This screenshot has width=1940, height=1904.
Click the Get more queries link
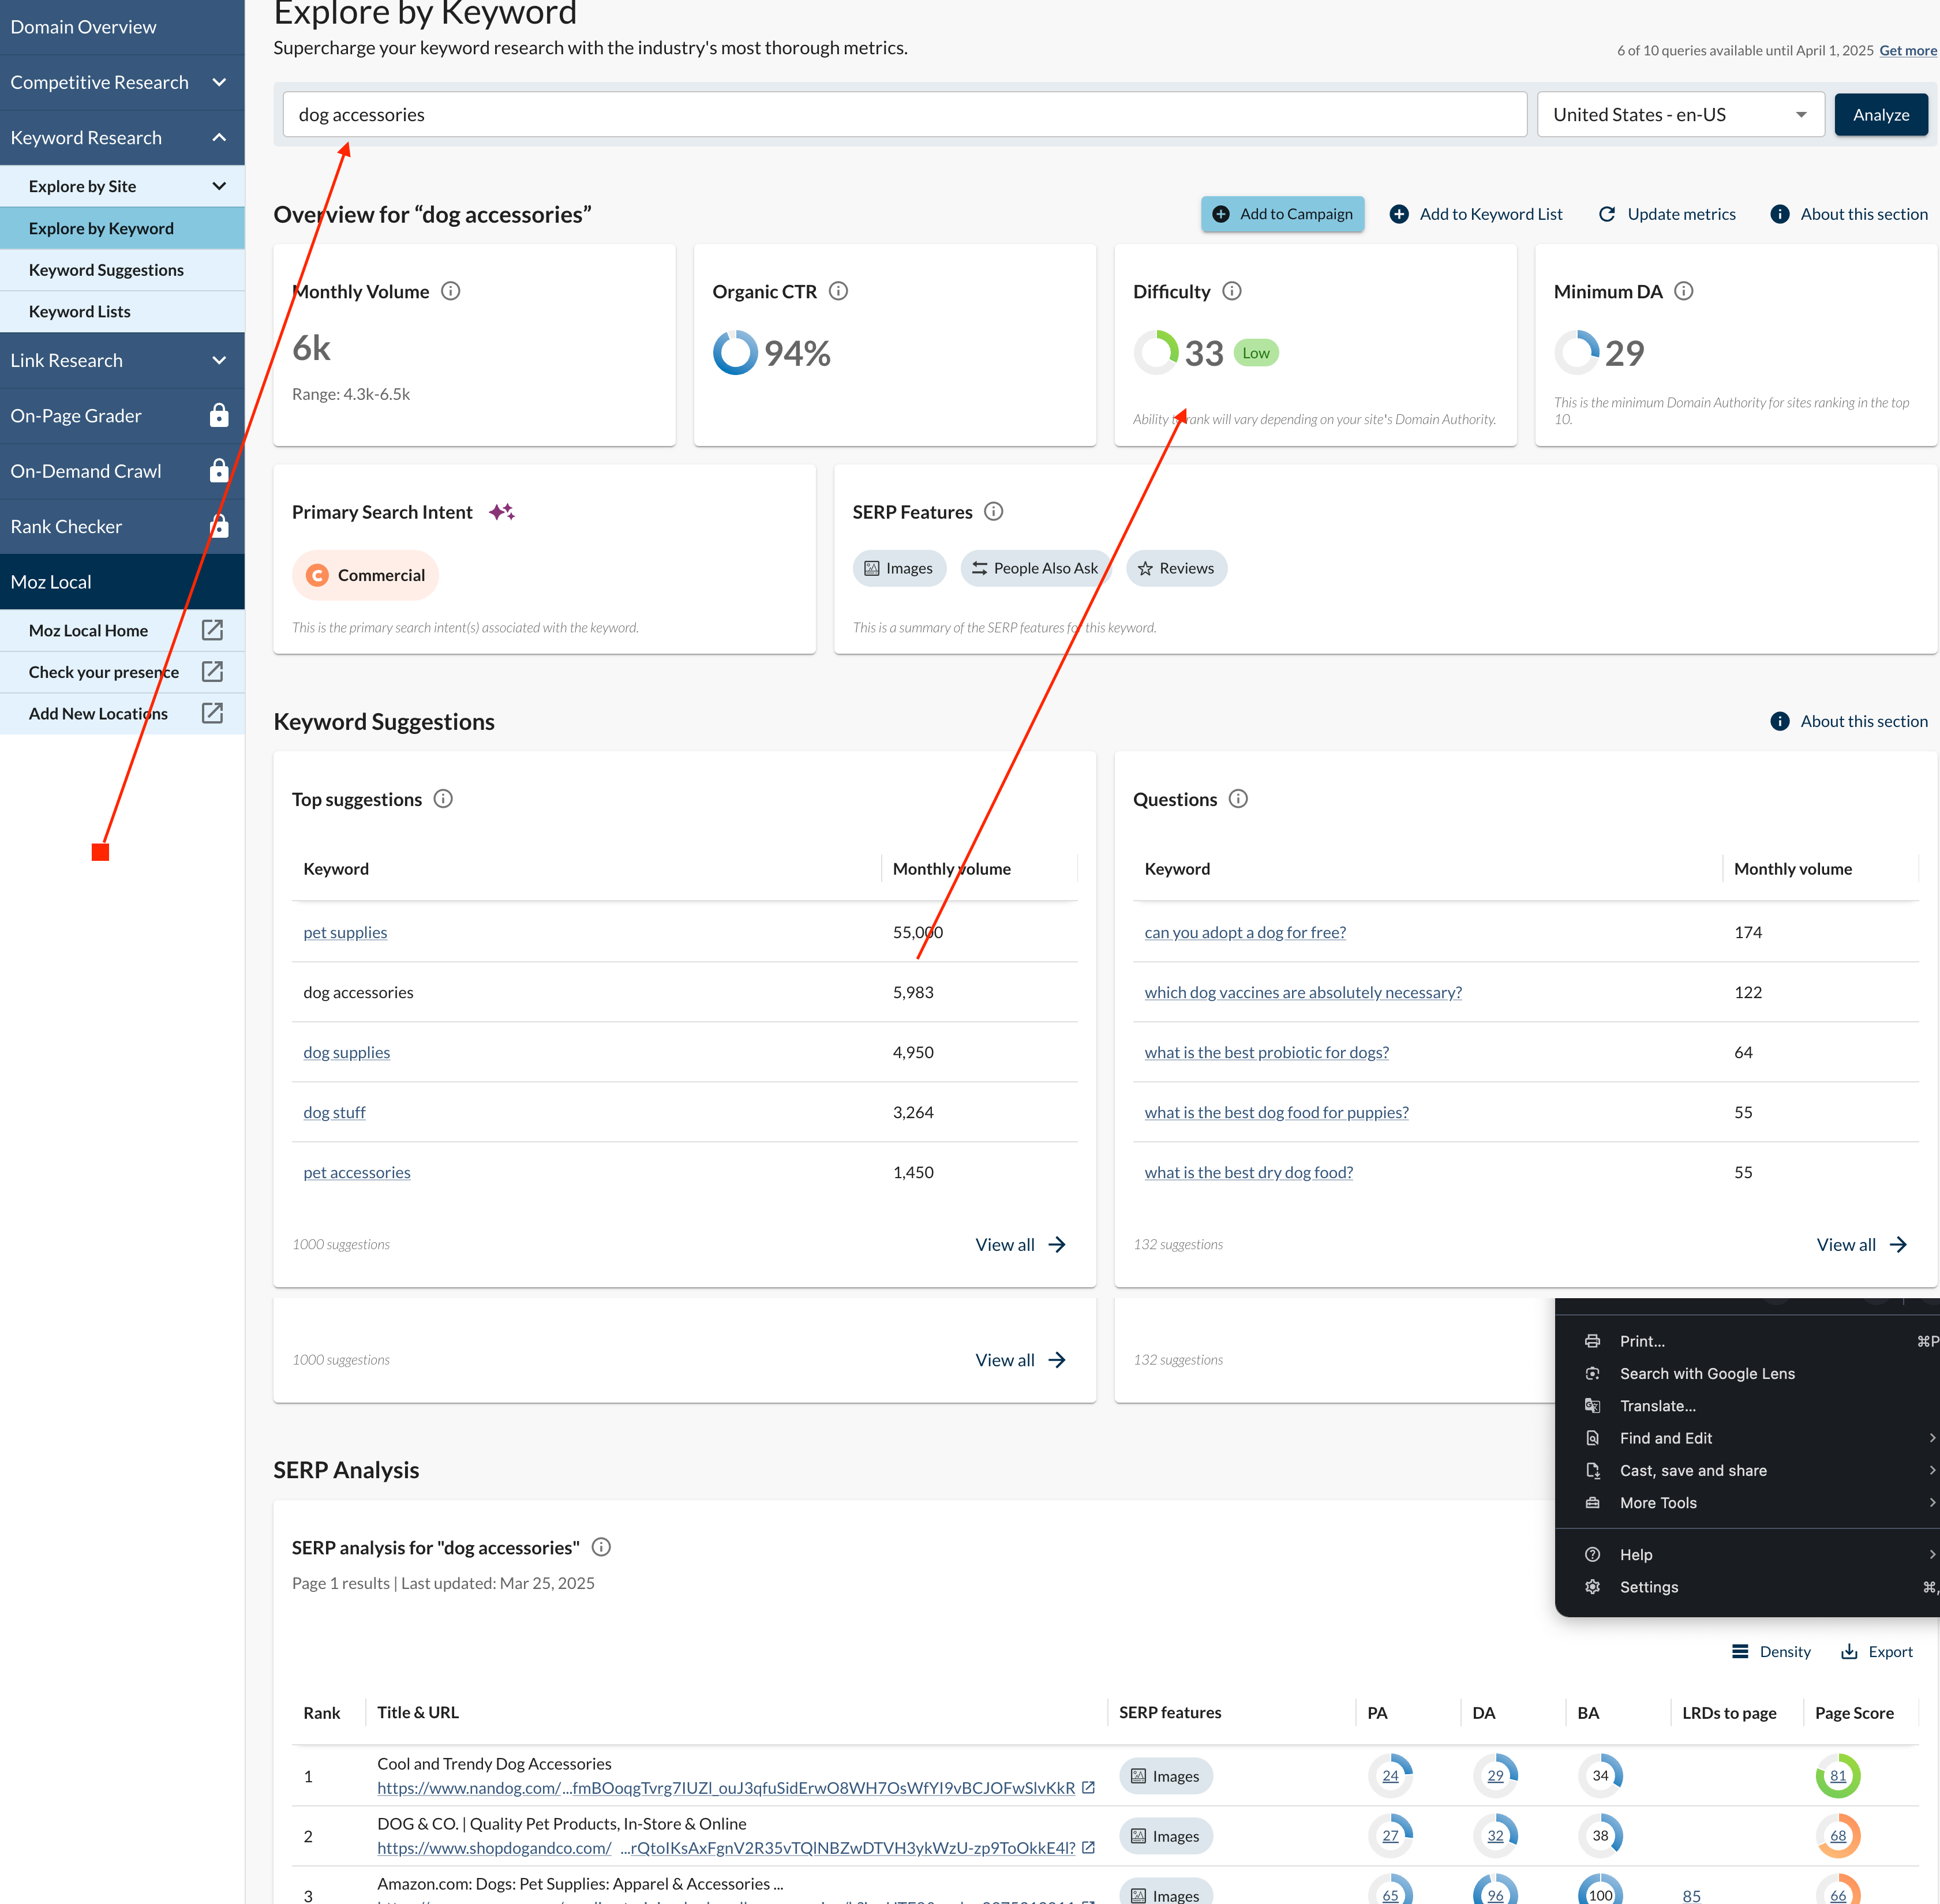1908,50
